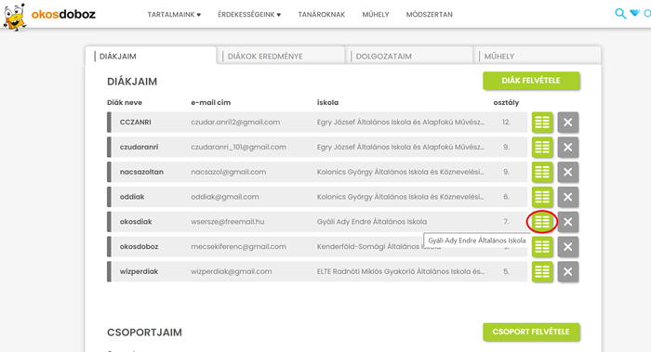The image size is (651, 352).
Task: Click email oddiak@gmail.com
Action: pyautogui.click(x=225, y=197)
